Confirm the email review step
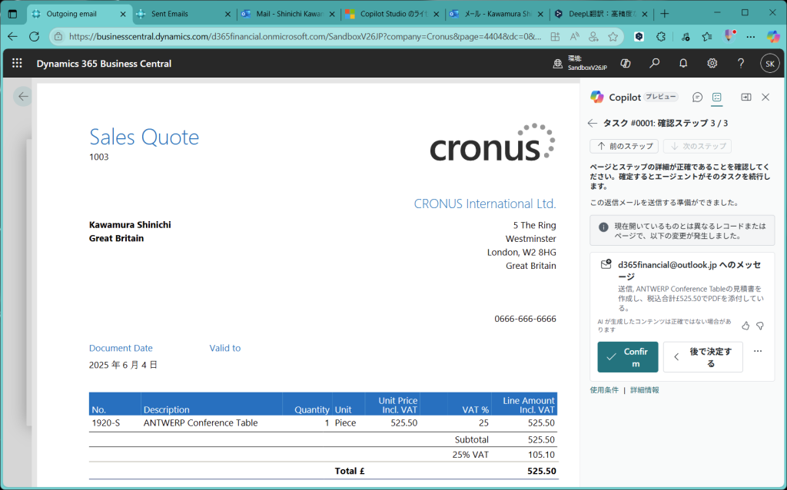The height and width of the screenshot is (490, 787). click(x=627, y=357)
